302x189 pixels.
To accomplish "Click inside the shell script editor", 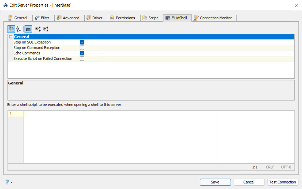I will click(x=120, y=137).
